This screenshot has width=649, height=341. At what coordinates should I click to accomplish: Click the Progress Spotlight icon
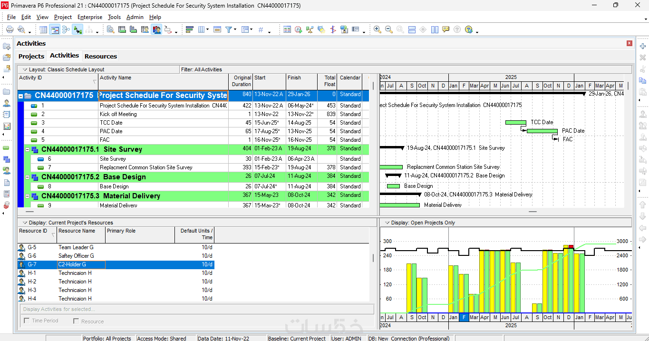point(321,29)
